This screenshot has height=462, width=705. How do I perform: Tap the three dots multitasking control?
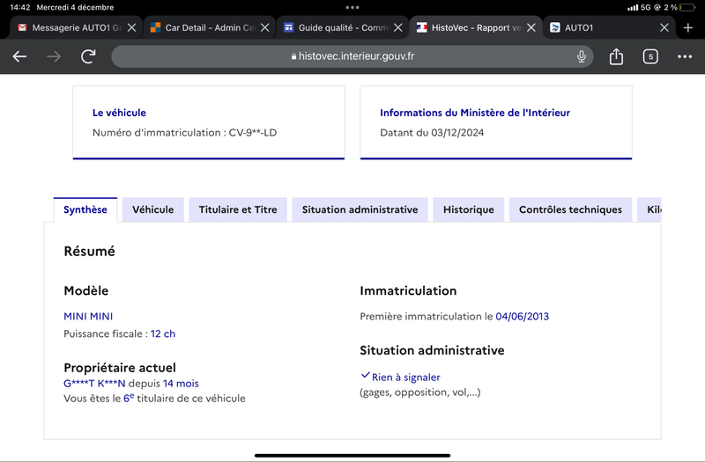pyautogui.click(x=352, y=7)
